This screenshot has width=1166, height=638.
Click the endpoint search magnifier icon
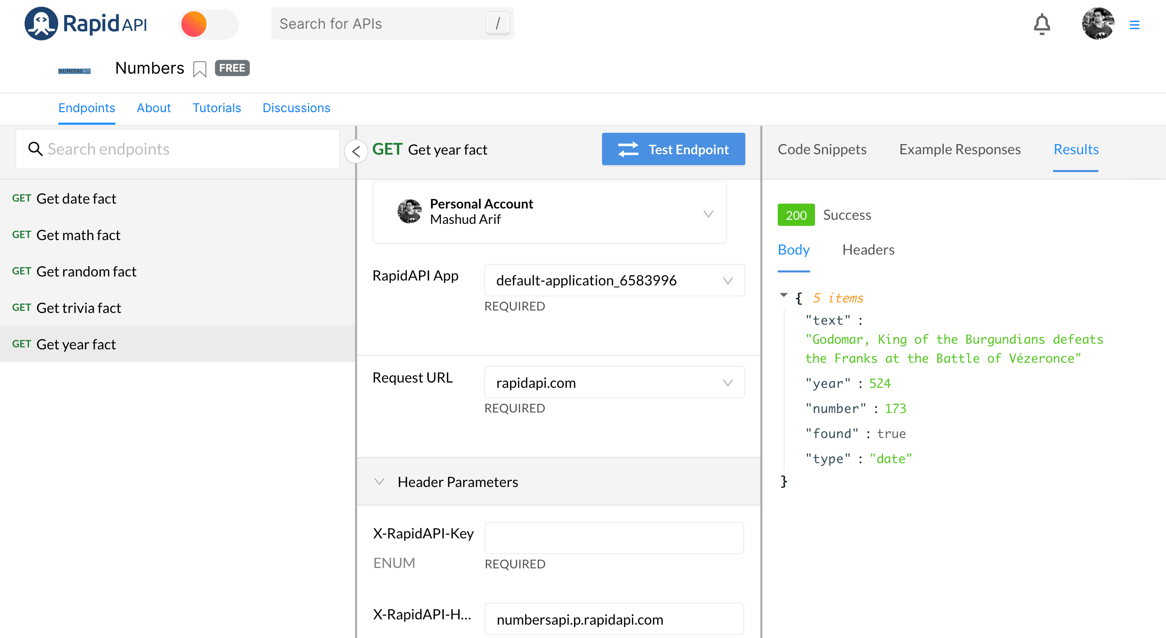pyautogui.click(x=35, y=149)
